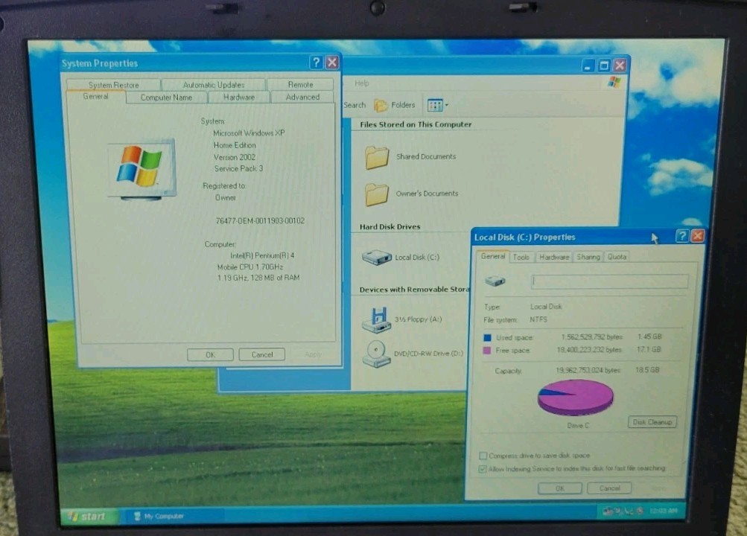Open the Help menu in My Computer
The height and width of the screenshot is (536, 747).
362,83
